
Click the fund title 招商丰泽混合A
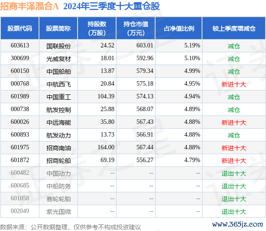tap(29, 6)
